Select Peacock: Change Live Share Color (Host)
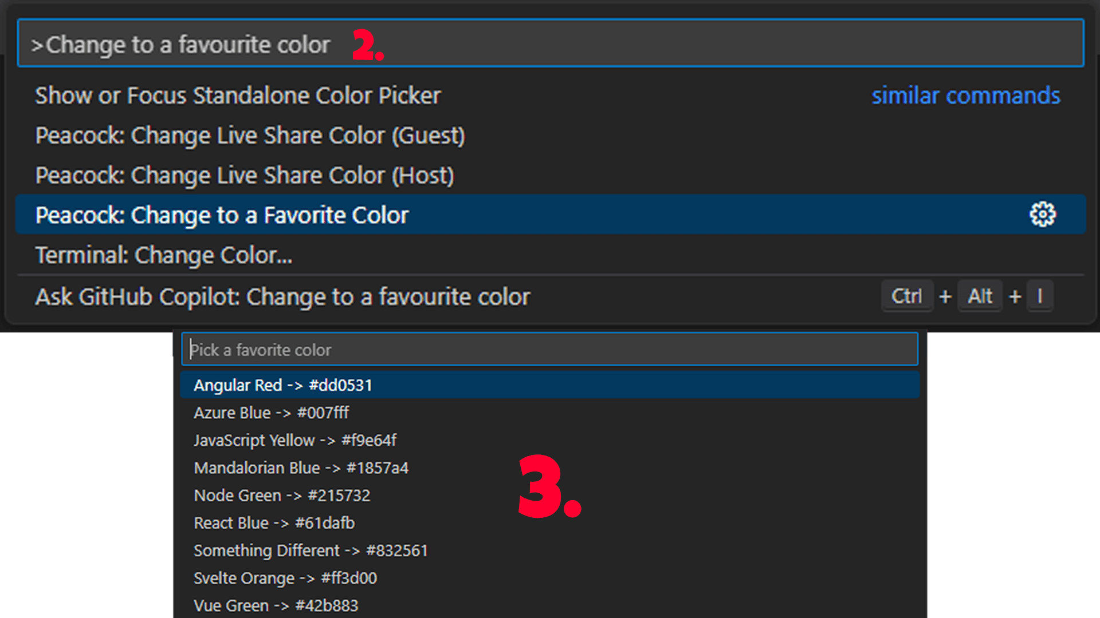Image resolution: width=1100 pixels, height=618 pixels. coord(245,175)
